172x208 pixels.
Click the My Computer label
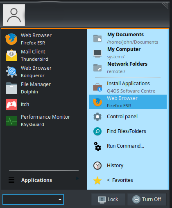124,49
